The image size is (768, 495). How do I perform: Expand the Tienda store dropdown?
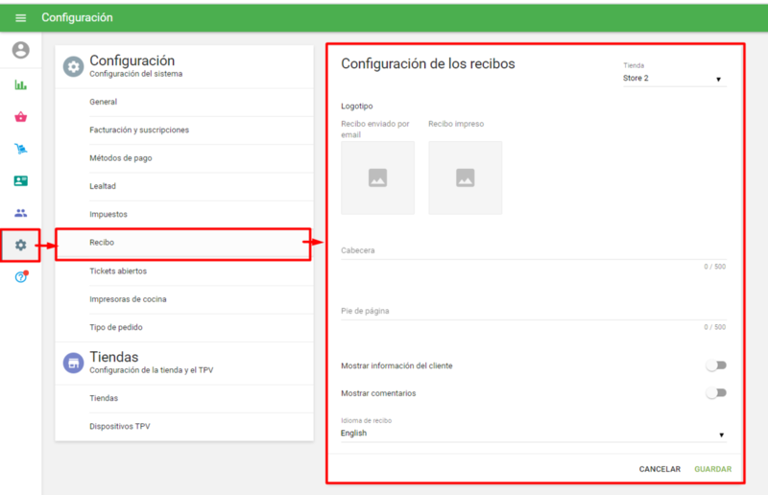coord(674,79)
